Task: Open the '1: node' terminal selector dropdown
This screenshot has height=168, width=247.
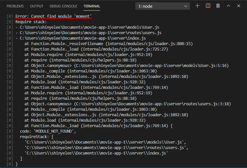Action: click(163, 6)
